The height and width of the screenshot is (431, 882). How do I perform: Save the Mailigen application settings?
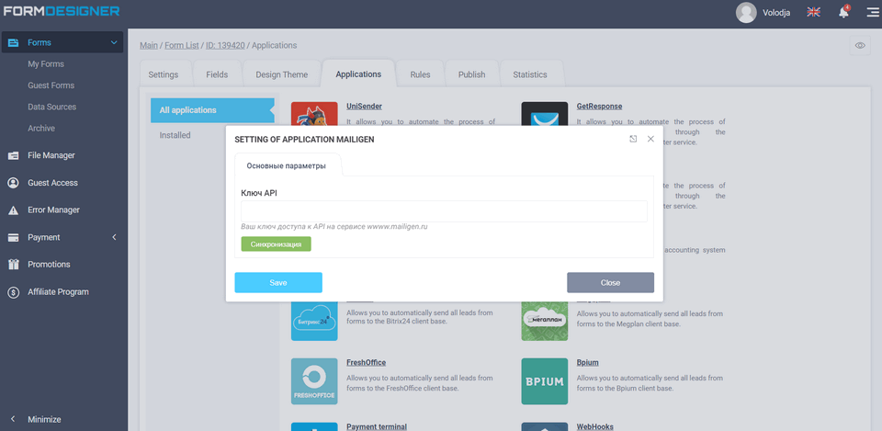(x=278, y=282)
